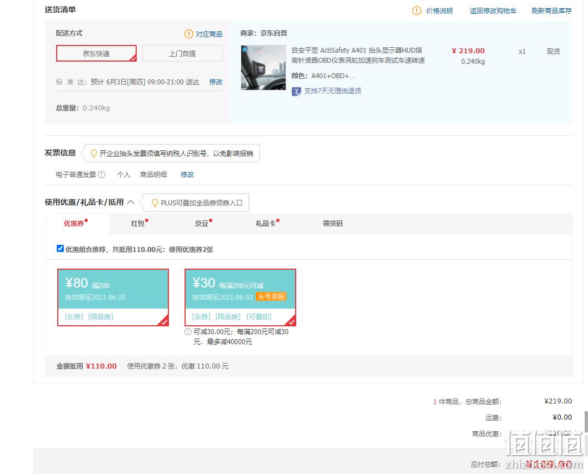
Task: Click the 对应商品 info icon
Action: [x=188, y=34]
